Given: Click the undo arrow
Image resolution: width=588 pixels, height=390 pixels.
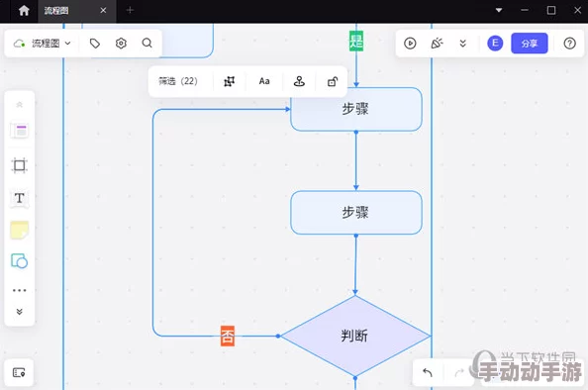Looking at the screenshot, I should (428, 372).
